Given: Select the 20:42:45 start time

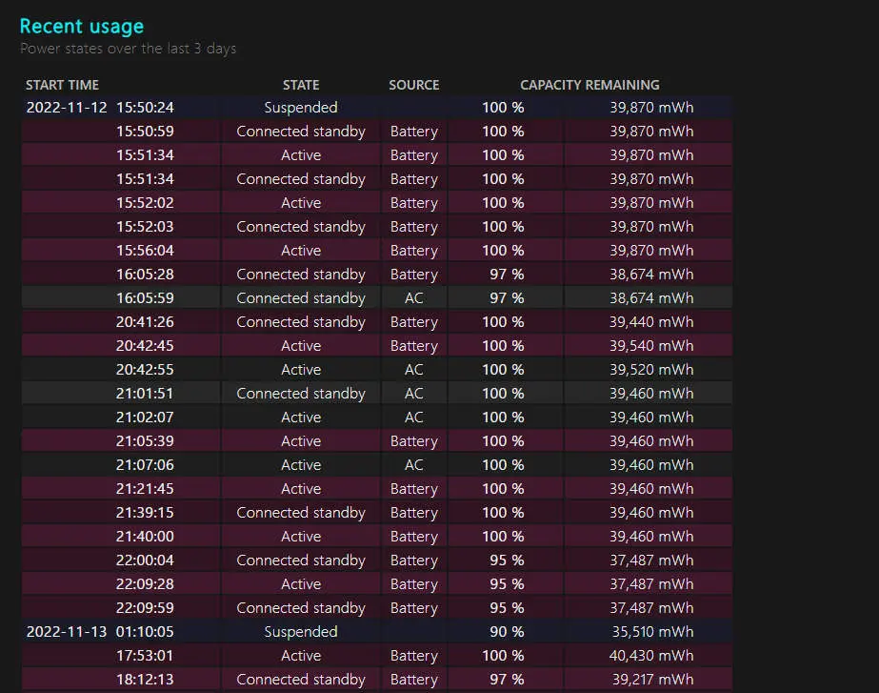Looking at the screenshot, I should pos(145,346).
